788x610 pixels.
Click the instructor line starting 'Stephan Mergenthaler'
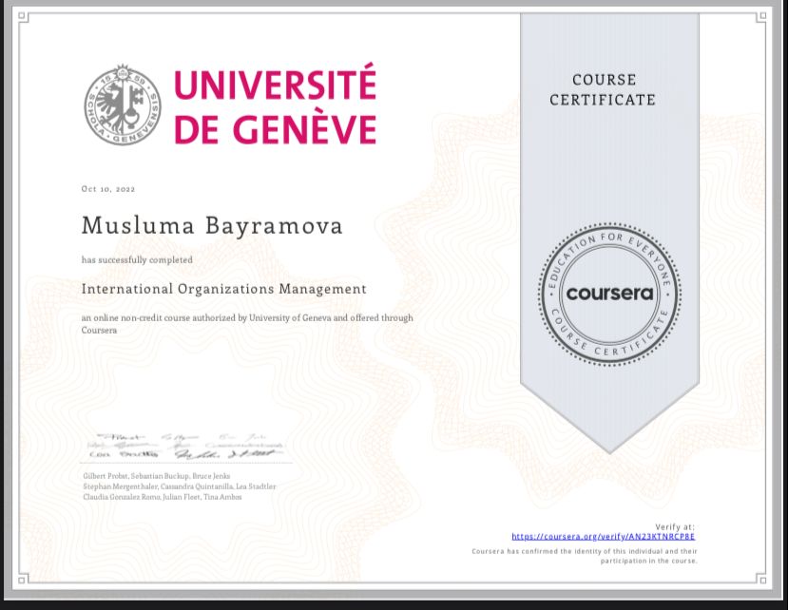click(x=180, y=486)
